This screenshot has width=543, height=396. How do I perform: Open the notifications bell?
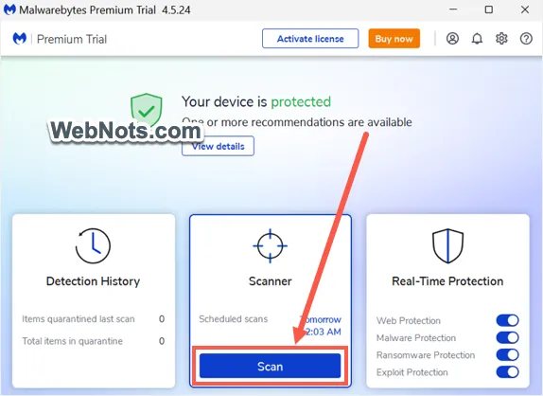477,39
